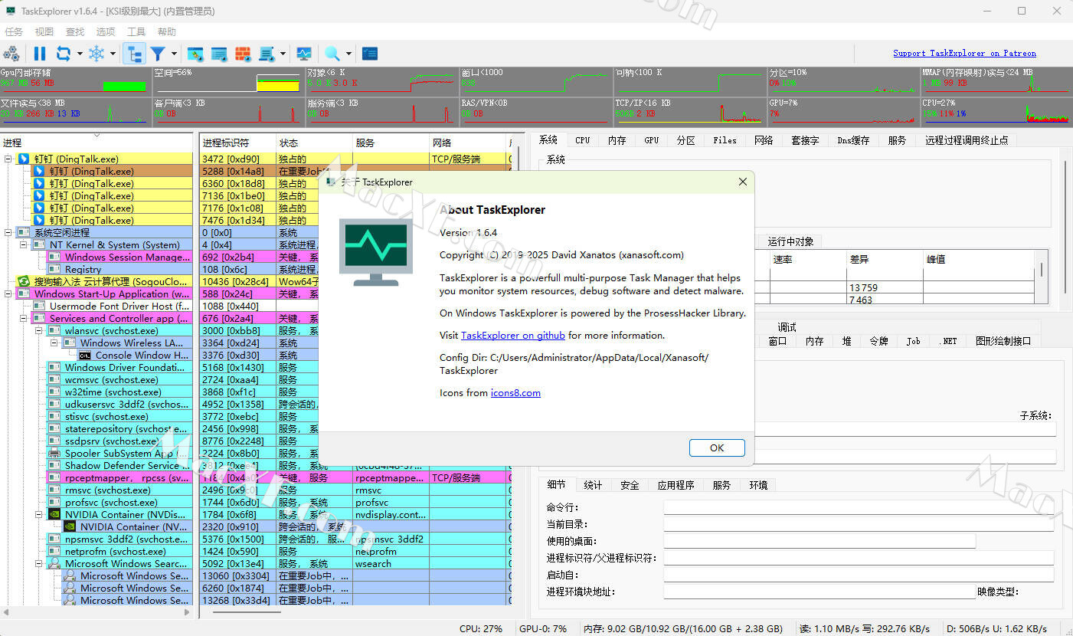The height and width of the screenshot is (636, 1073).
Task: Click the magnifying glass find icon
Action: tap(332, 54)
